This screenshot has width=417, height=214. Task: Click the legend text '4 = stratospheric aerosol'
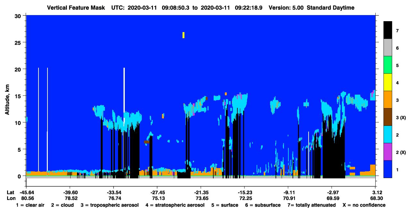coord(175,205)
